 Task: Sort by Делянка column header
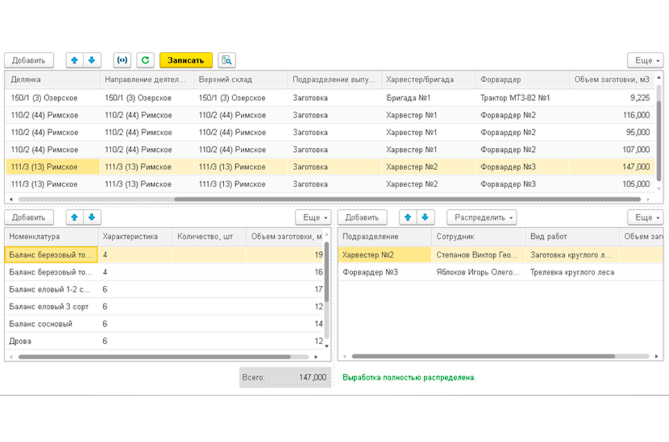(x=52, y=79)
